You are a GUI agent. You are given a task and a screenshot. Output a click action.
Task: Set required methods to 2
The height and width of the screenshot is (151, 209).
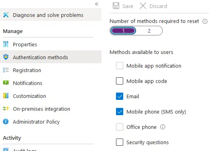point(149,31)
